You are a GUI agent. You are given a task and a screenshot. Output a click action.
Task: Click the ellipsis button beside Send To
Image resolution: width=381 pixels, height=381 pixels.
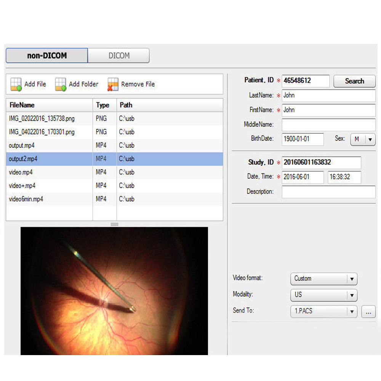[368, 312]
